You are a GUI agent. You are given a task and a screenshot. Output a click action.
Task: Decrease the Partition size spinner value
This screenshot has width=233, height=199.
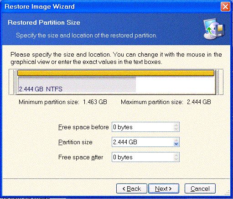(x=176, y=144)
